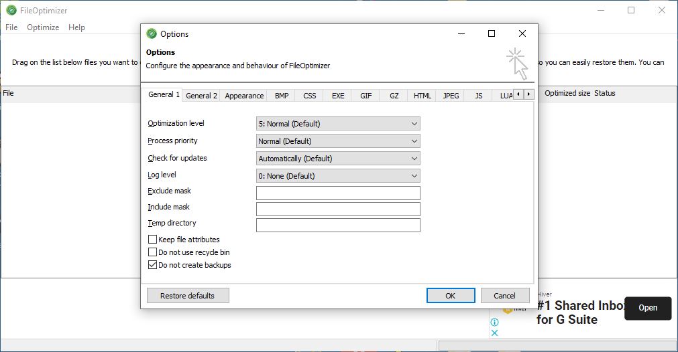The width and height of the screenshot is (678, 352).
Task: Click the Open button in the ad
Action: tap(648, 308)
